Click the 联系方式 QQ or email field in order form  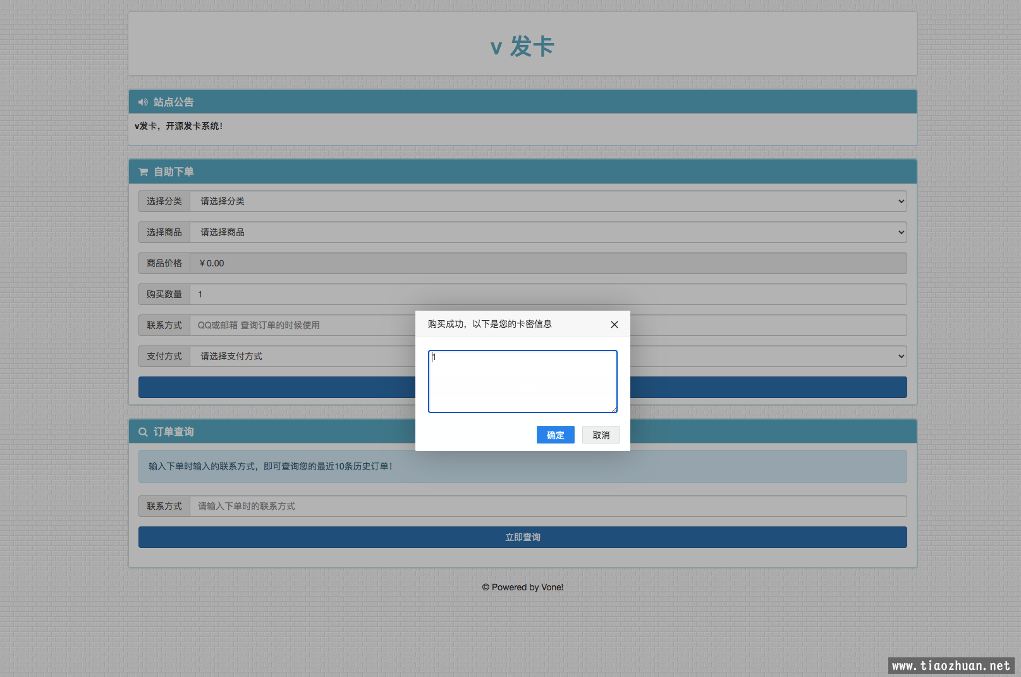[x=548, y=325]
